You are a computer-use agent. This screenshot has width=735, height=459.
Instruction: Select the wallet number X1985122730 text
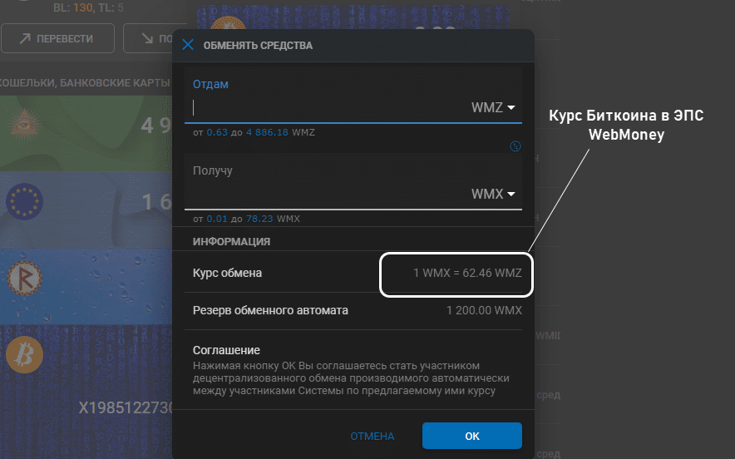(x=125, y=408)
